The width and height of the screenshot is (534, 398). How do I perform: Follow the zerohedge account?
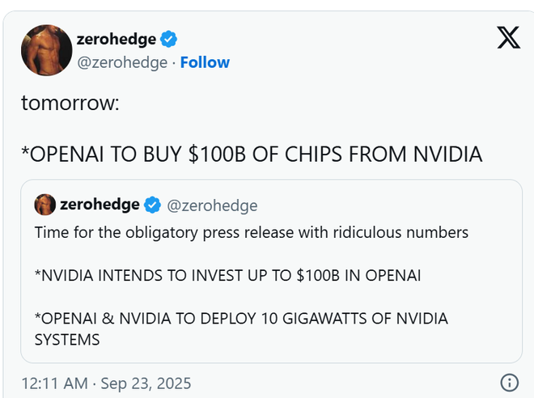[205, 62]
